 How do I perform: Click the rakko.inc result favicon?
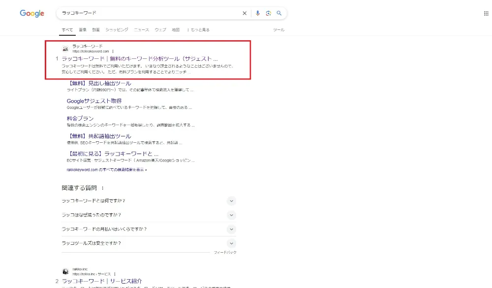pos(65,271)
